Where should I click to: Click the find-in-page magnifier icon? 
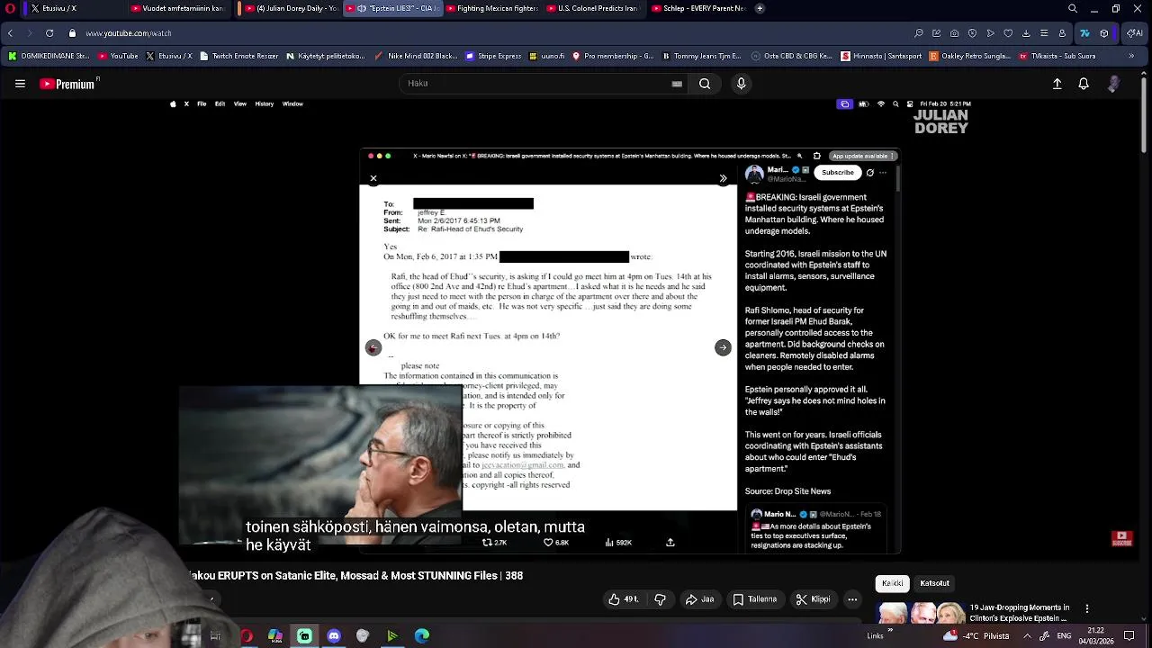tap(919, 33)
